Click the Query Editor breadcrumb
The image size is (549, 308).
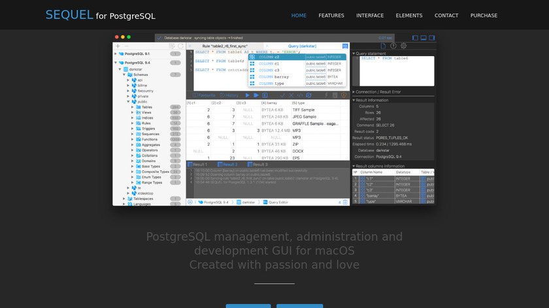tap(276, 202)
